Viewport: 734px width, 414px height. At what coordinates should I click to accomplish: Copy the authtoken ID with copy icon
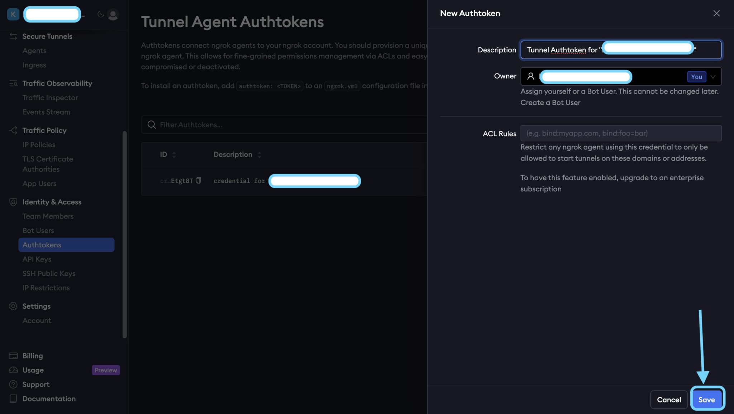pyautogui.click(x=198, y=181)
